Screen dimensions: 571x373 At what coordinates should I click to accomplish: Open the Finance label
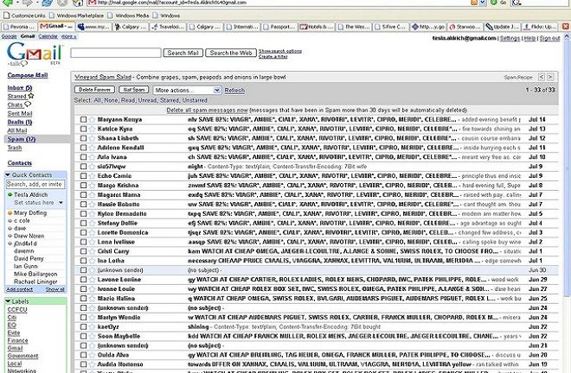[17, 341]
